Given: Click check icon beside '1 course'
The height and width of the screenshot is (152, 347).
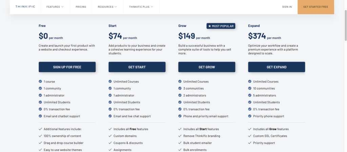Looking at the screenshot, I should [x=40, y=81].
